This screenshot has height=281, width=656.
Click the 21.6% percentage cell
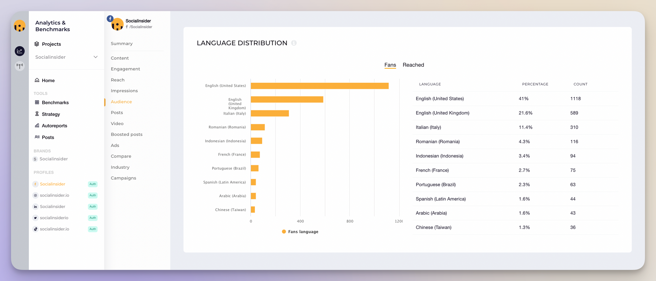pos(525,113)
